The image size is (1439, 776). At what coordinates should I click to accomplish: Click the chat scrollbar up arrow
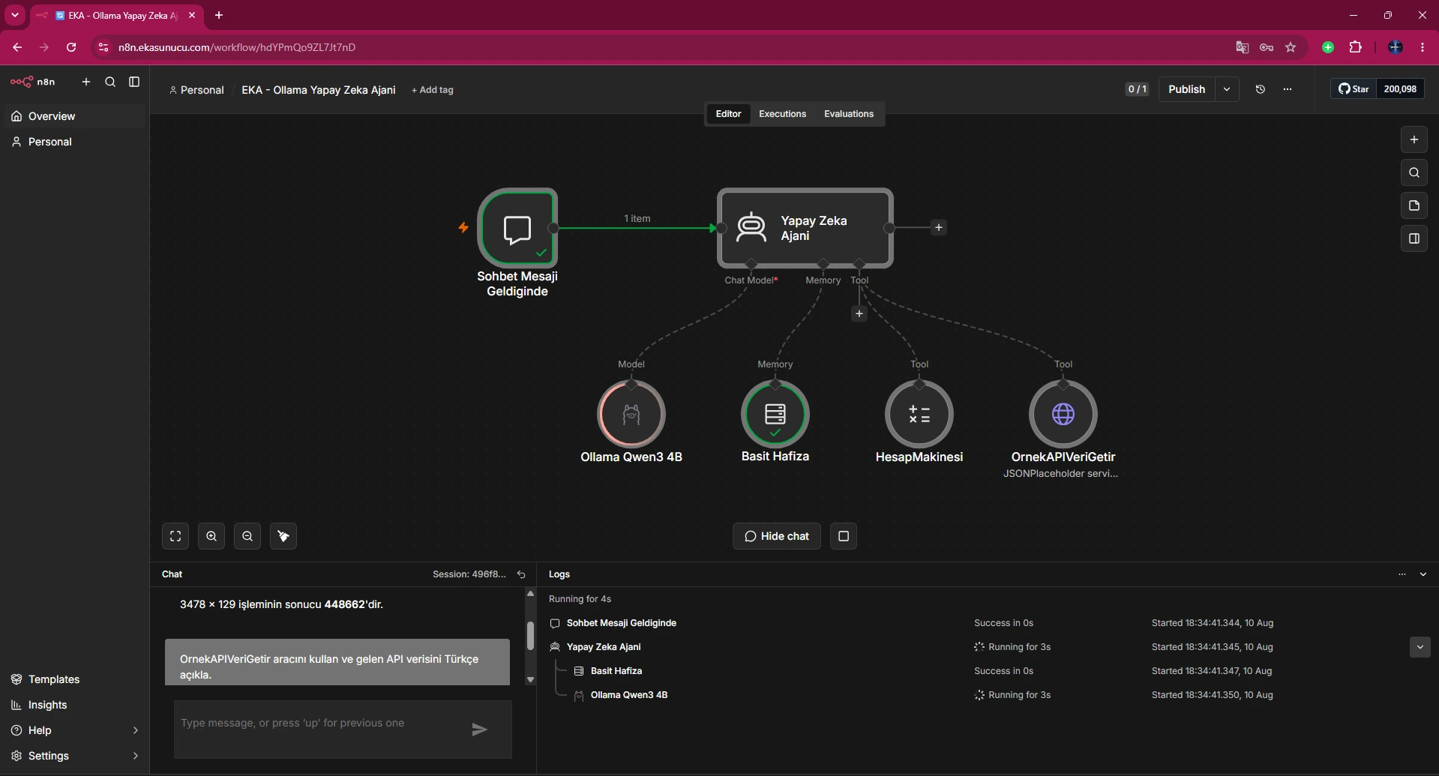[530, 594]
